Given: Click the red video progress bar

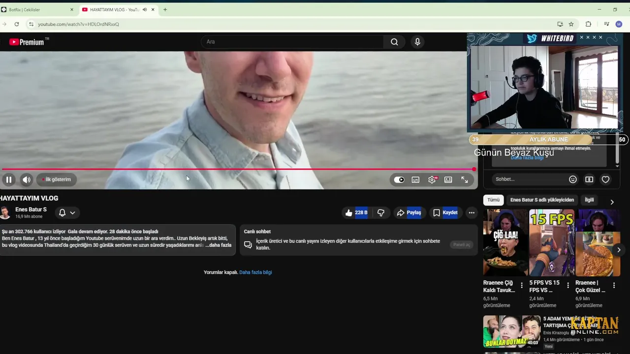Looking at the screenshot, I should (238, 169).
